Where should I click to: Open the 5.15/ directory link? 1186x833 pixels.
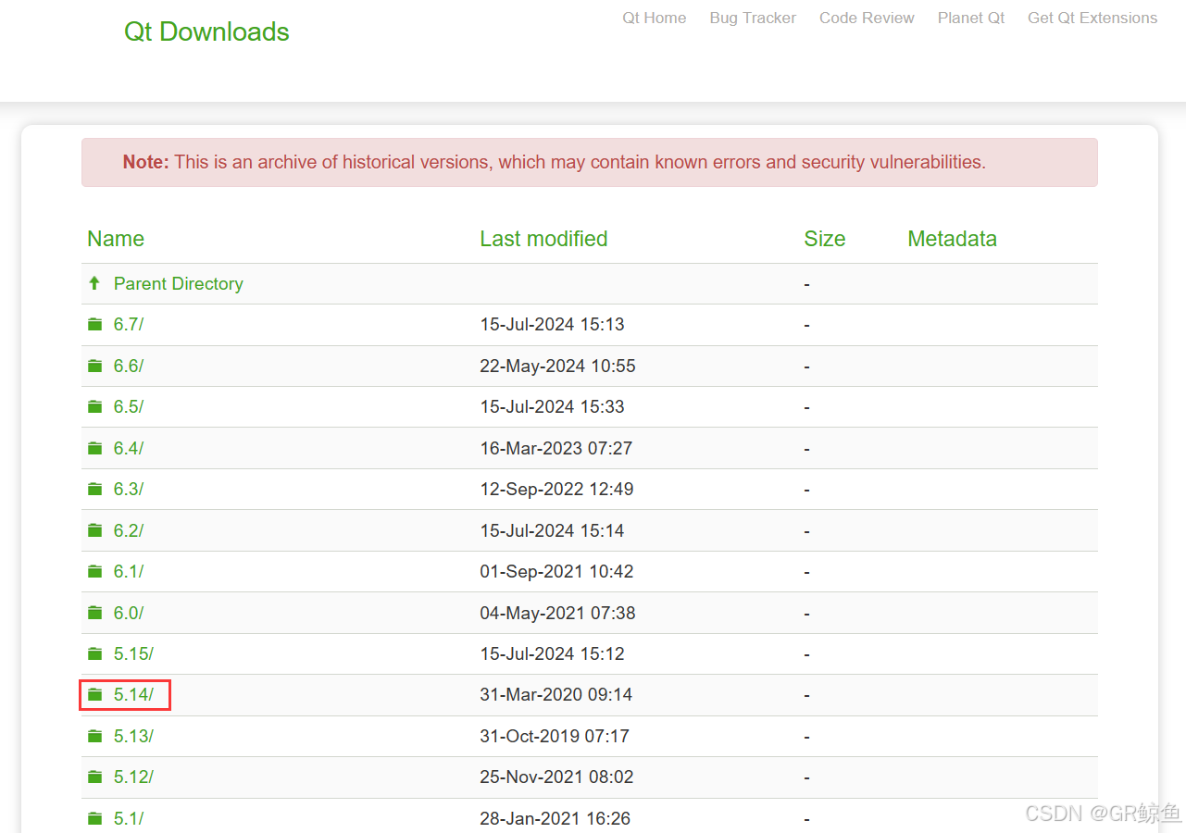133,654
